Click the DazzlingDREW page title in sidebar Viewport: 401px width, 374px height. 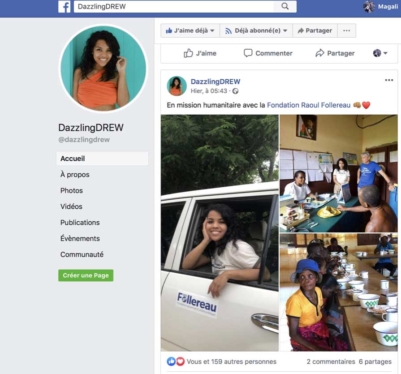tap(91, 128)
